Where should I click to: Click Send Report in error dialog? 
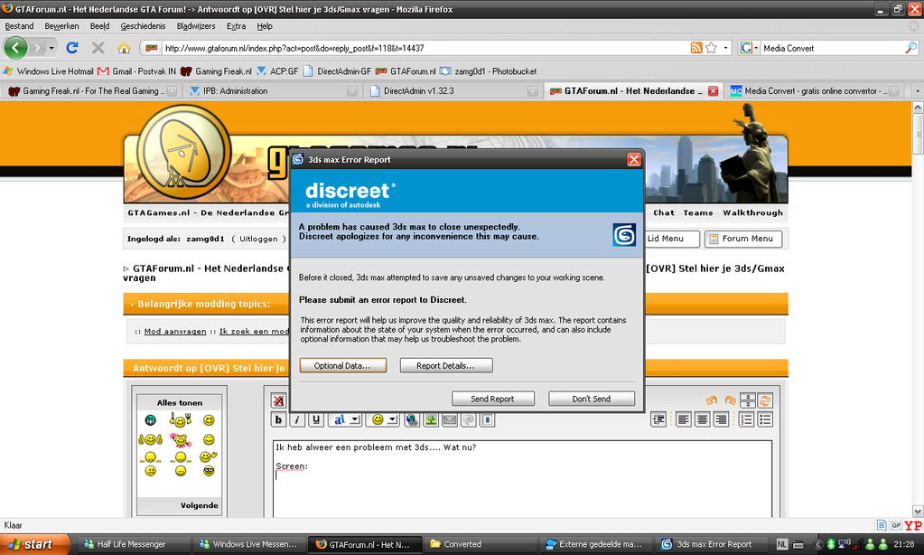tap(492, 399)
